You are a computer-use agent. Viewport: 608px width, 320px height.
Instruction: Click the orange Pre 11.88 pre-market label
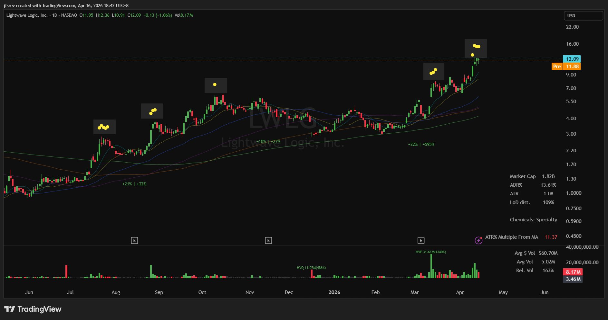coord(566,67)
